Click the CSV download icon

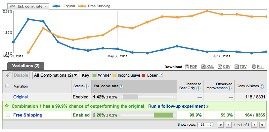click(220, 67)
